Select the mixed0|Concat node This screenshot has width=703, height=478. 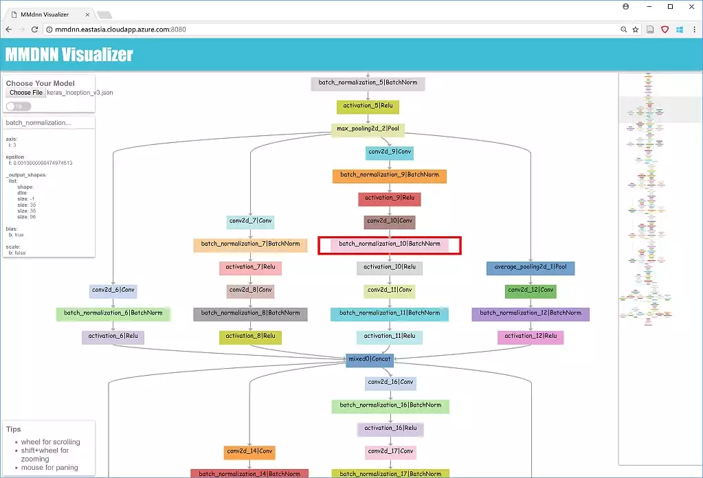(x=370, y=360)
